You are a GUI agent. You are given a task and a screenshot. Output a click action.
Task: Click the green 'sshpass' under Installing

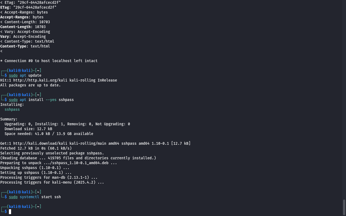click(x=12, y=109)
